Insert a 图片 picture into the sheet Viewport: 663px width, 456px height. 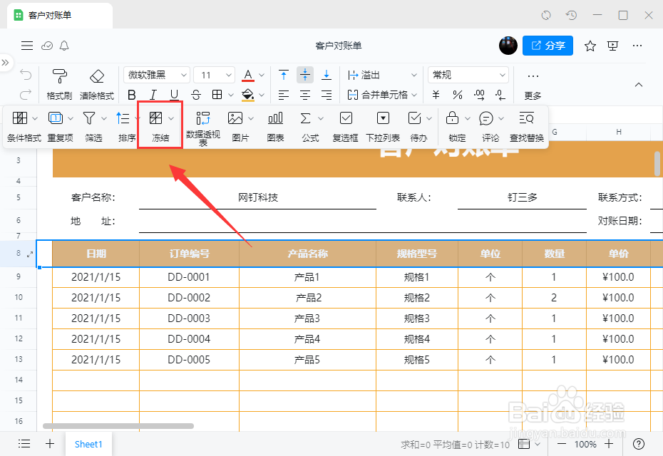pyautogui.click(x=239, y=125)
